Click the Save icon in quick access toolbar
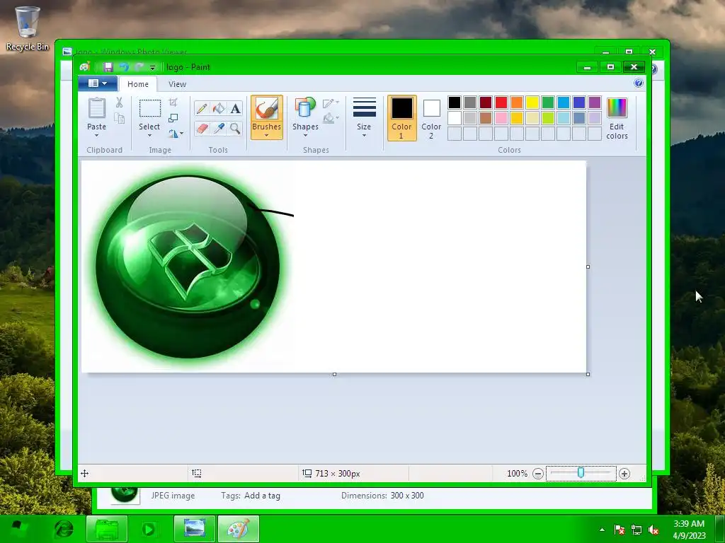The height and width of the screenshot is (543, 725). [108, 67]
